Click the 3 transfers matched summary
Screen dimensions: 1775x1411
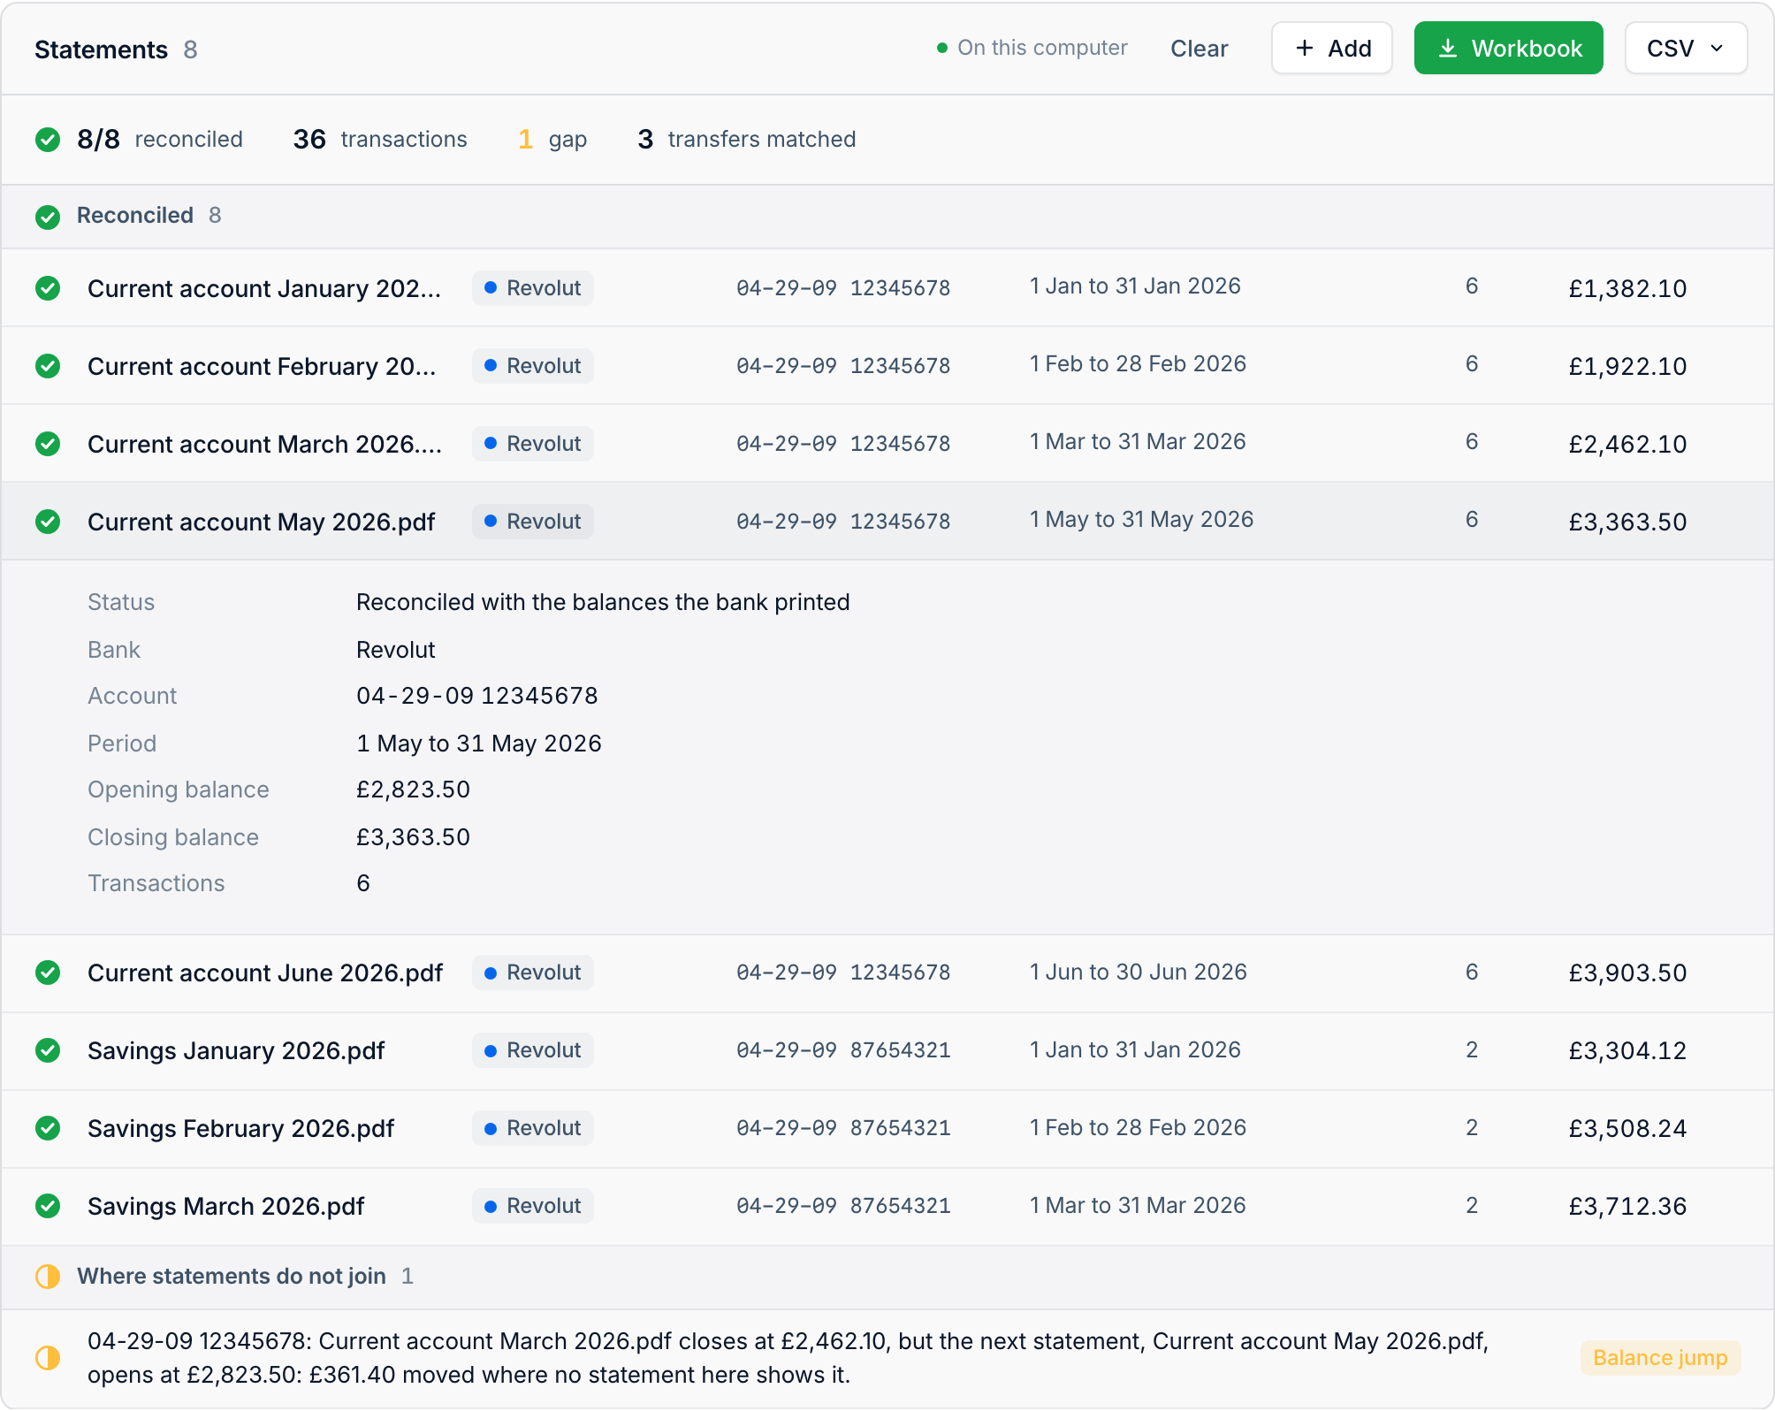pos(747,140)
